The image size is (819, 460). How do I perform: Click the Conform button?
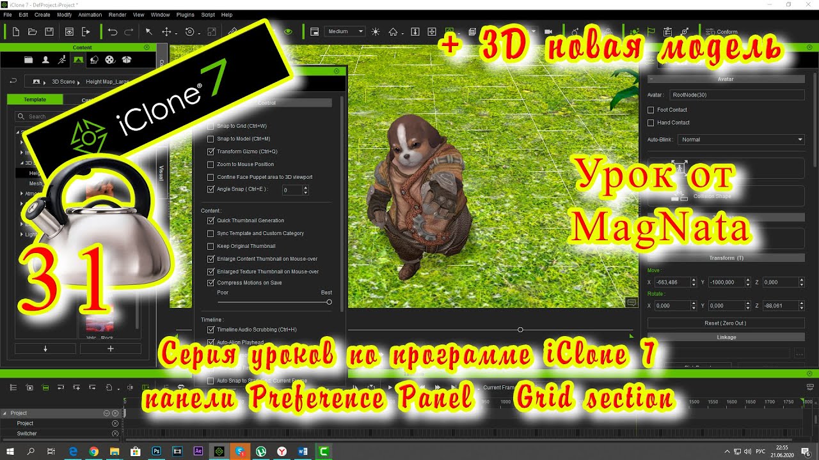[x=722, y=32]
